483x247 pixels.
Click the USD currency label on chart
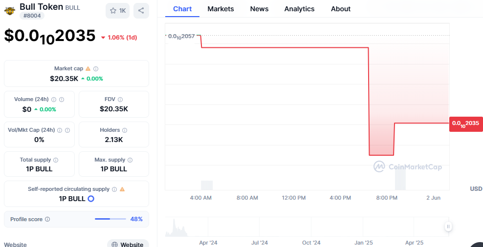pos(476,189)
